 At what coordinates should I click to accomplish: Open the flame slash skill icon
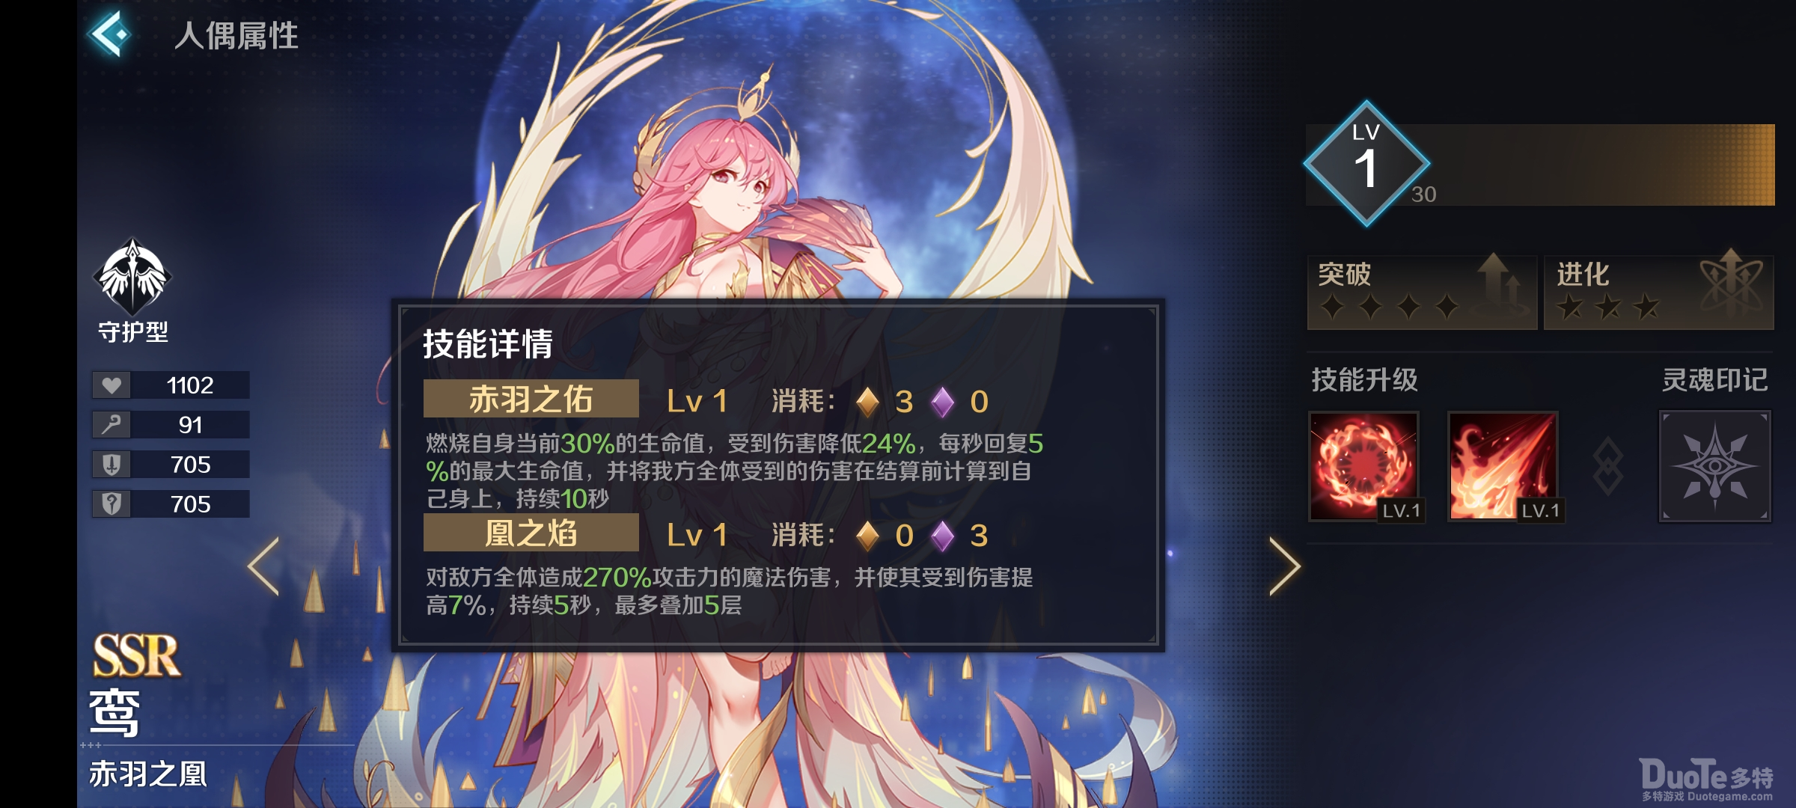point(1503,466)
